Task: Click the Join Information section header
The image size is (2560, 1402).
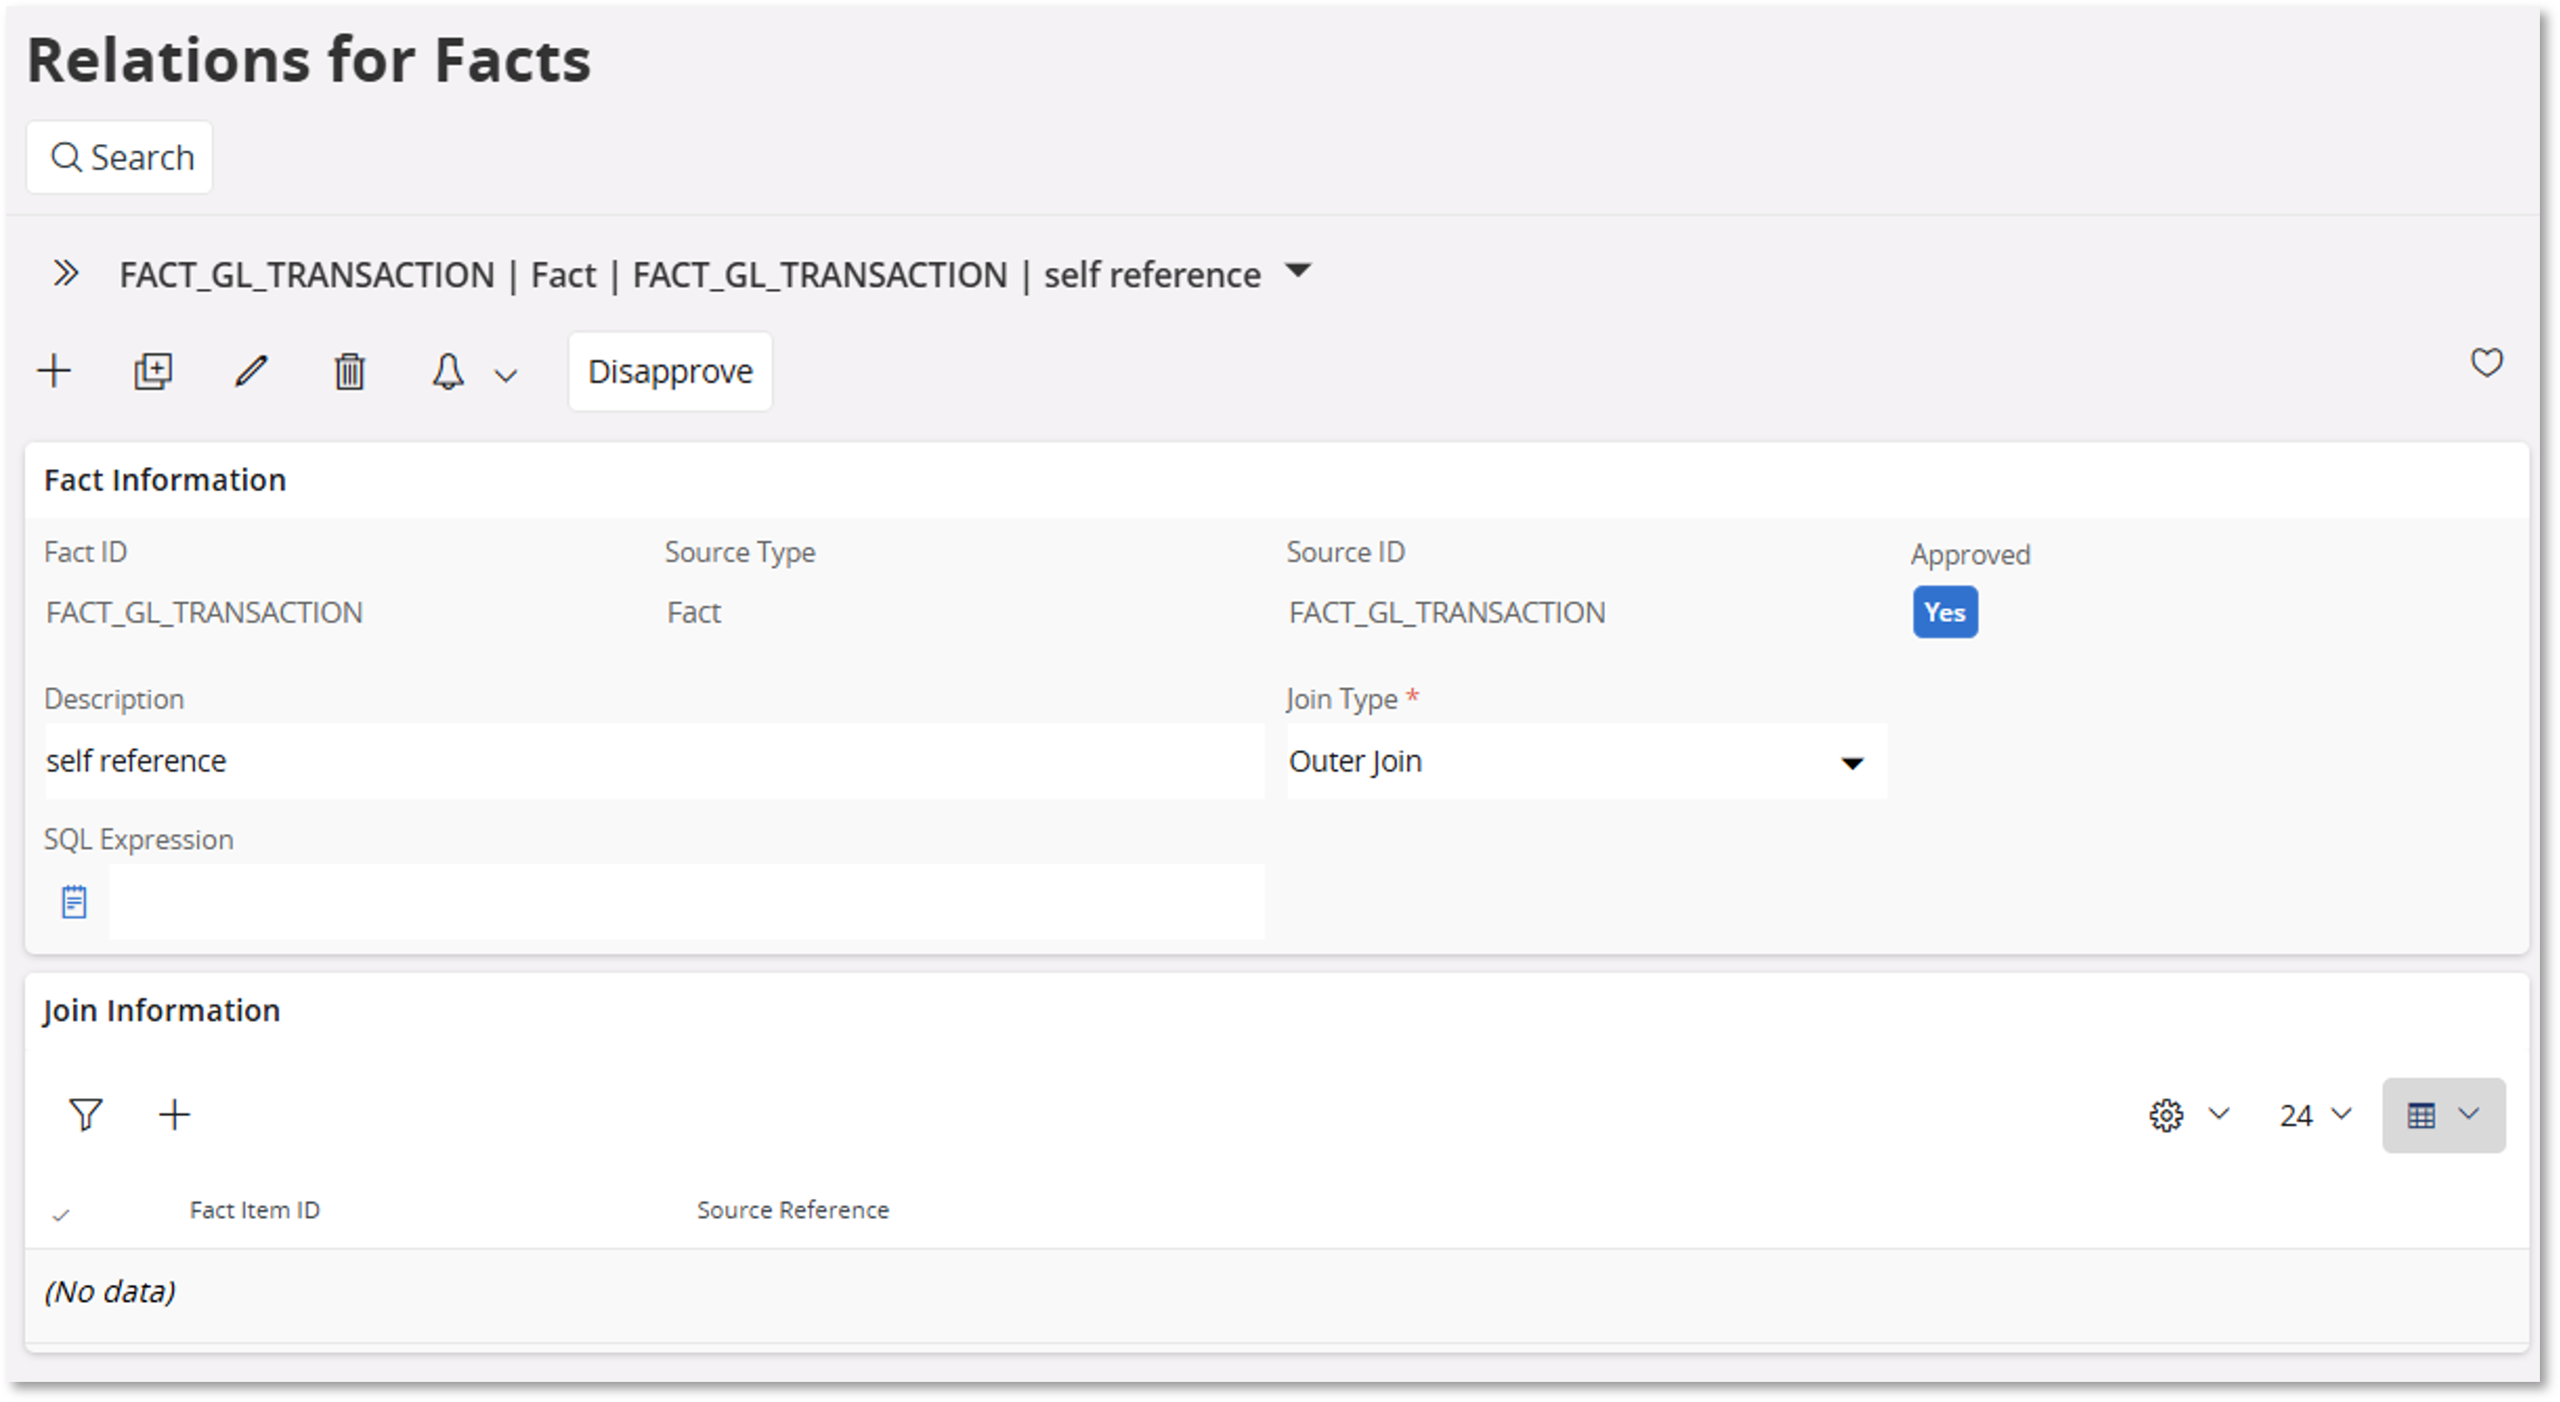Action: click(161, 1011)
